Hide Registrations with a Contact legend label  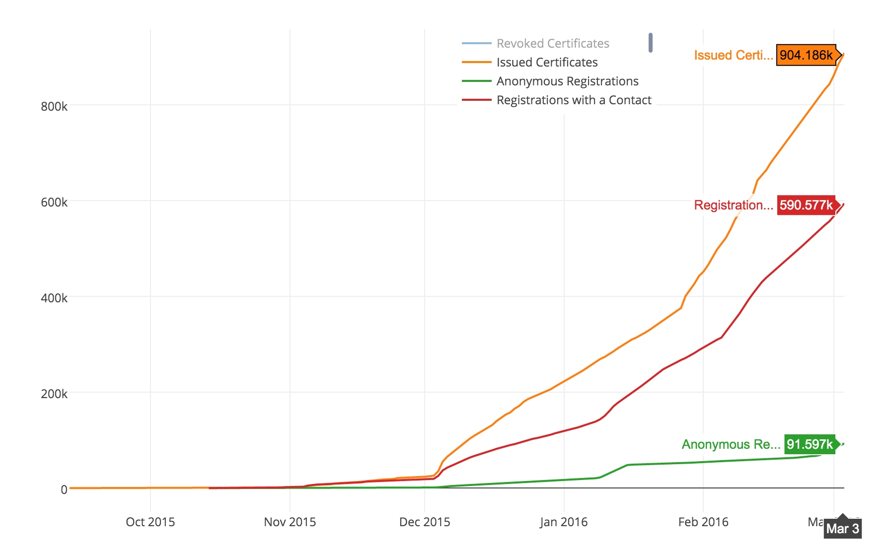574,100
